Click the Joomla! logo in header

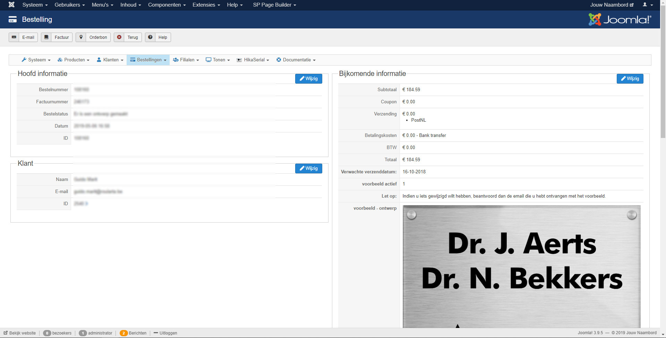(620, 19)
